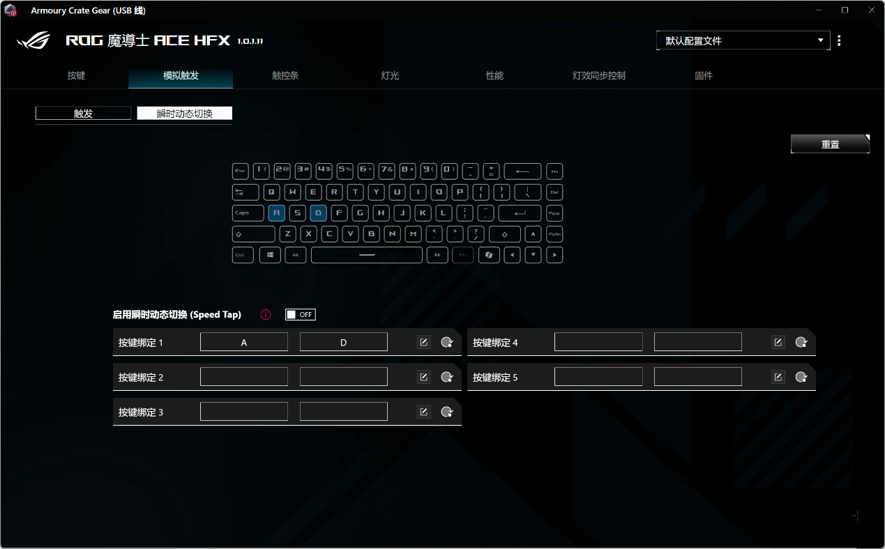Viewport: 885px width, 549px height.
Task: Edit key binding 2 with pencil icon
Action: (423, 377)
